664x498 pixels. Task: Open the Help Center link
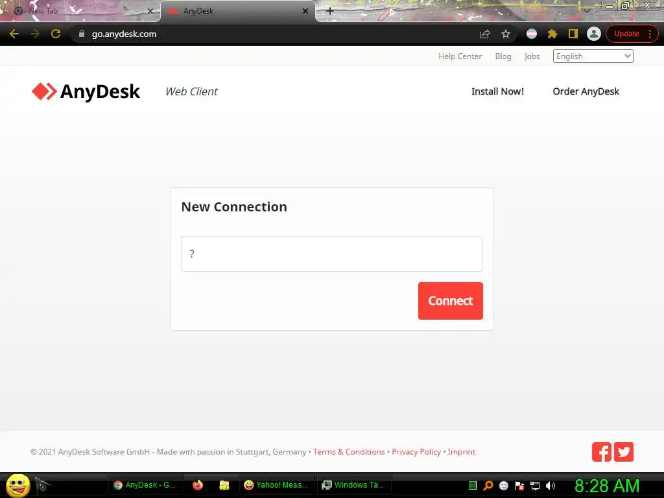pos(460,56)
